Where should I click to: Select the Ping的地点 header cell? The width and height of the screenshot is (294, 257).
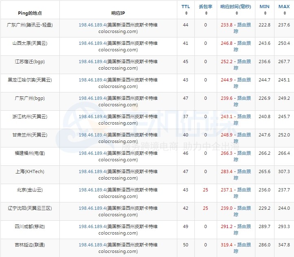(30, 10)
